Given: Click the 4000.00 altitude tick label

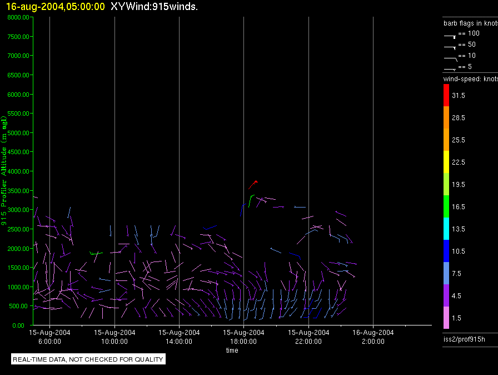Looking at the screenshot, I should point(18,171).
